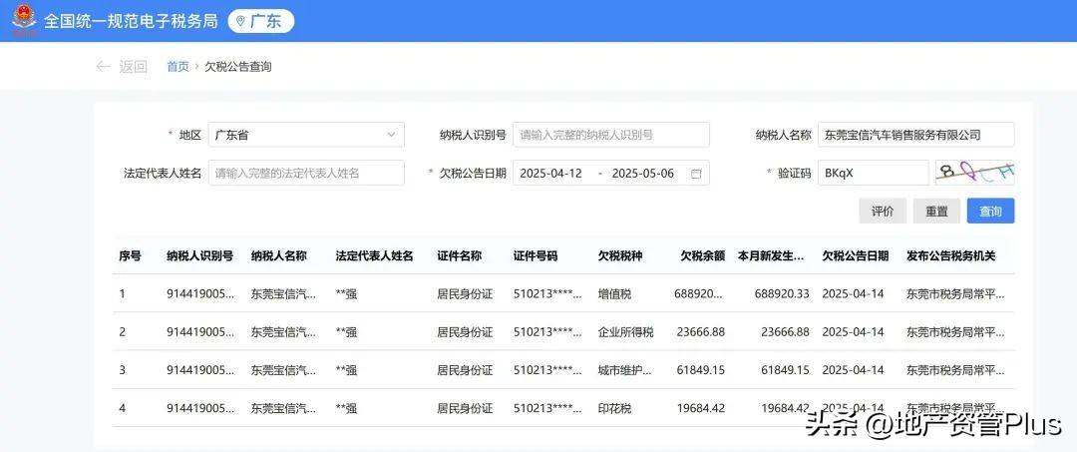Click the 发布公告税务机关 column header

(951, 255)
